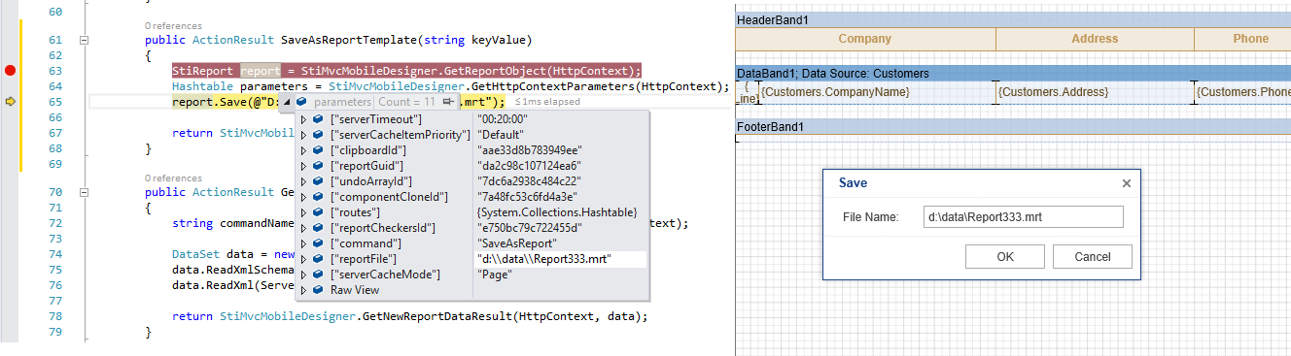Click the cube icon beside "command"
Screen dimensions: 1291x356
tap(319, 243)
